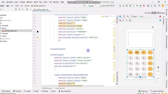Image resolution: width=168 pixels, height=94 pixels.
Task: Open the Code menu
Action: point(16,2)
